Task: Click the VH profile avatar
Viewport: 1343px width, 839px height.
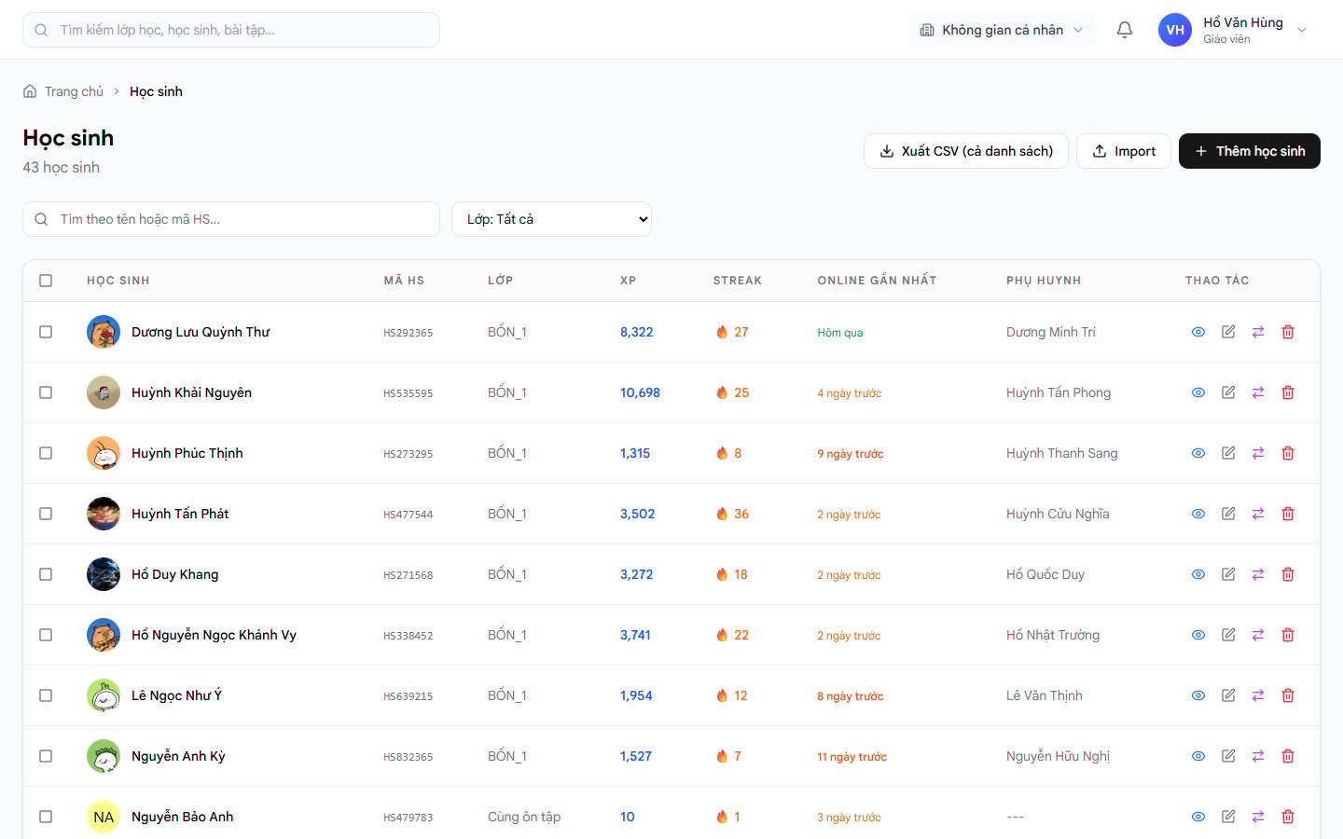Action: point(1175,30)
